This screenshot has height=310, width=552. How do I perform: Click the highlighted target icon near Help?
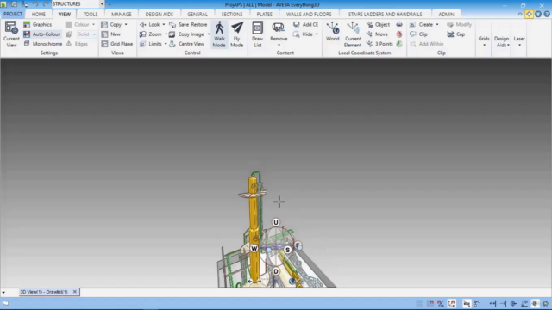point(529,14)
